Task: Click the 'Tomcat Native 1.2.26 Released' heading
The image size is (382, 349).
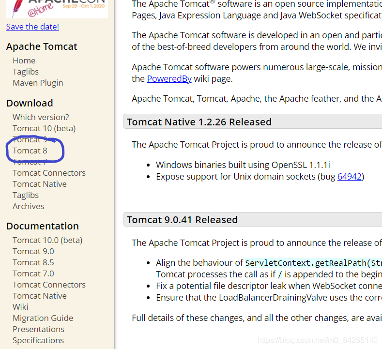Action: click(199, 122)
